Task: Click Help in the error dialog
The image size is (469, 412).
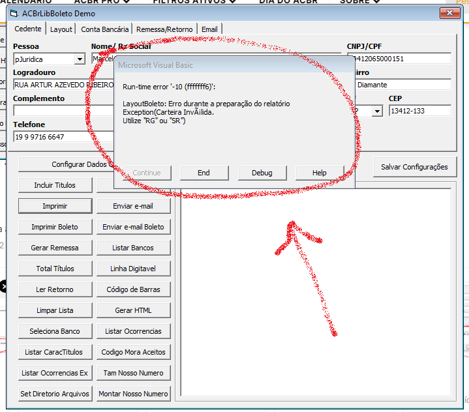Action: click(320, 173)
